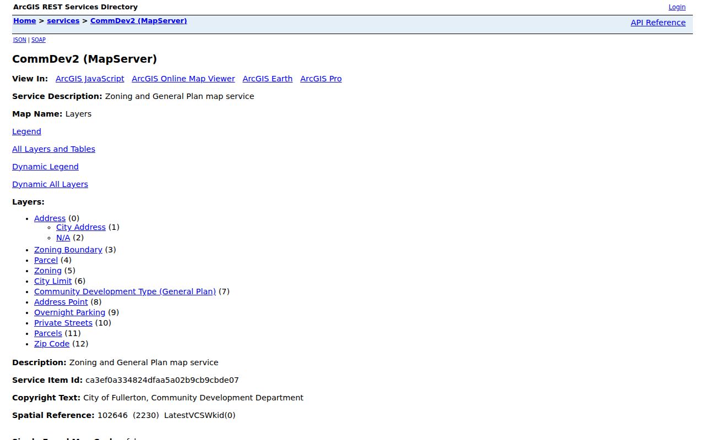Open ArcGIS Online Map Viewer link
The image size is (705, 440).
pyautogui.click(x=183, y=79)
